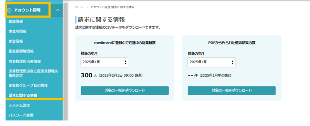Open 労務管理担当者情報 in sidebar
310x126 pixels.
(24, 61)
